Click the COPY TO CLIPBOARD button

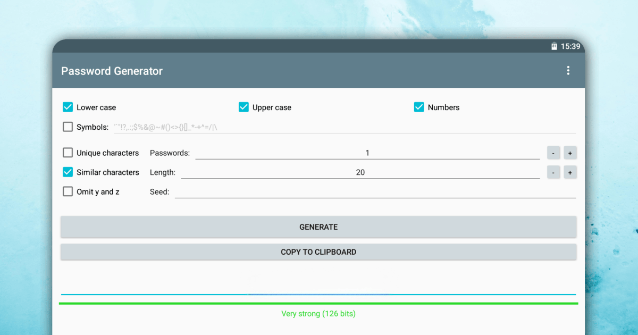(x=318, y=252)
